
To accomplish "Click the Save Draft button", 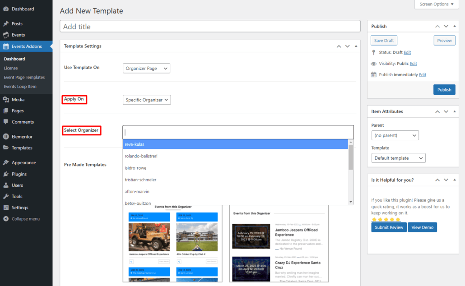I will pyautogui.click(x=384, y=41).
